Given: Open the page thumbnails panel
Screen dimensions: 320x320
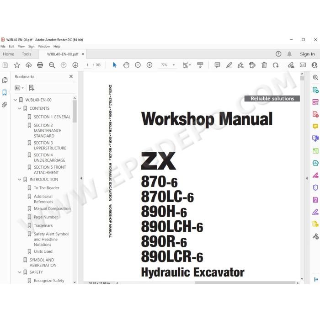Looking at the screenshot, I should tap(5, 80).
